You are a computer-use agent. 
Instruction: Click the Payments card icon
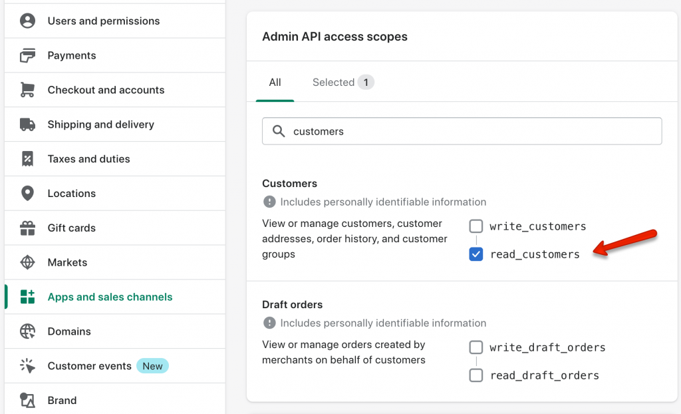[x=27, y=55]
